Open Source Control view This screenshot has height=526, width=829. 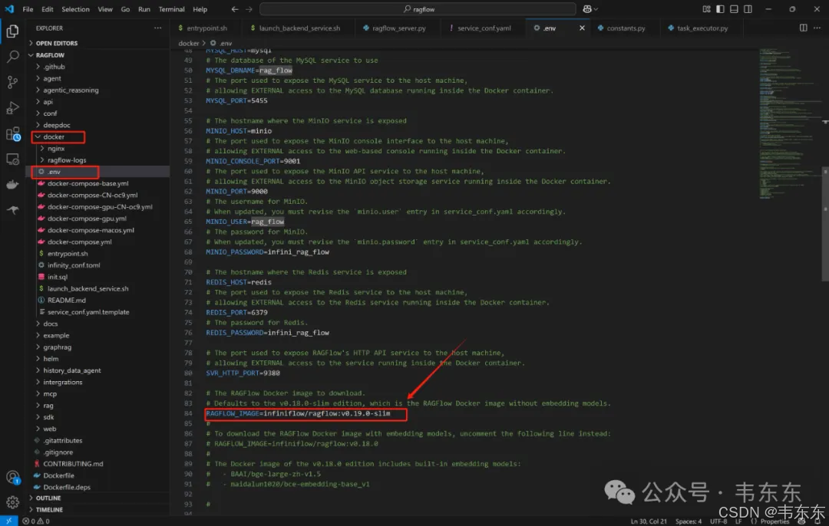tap(13, 82)
